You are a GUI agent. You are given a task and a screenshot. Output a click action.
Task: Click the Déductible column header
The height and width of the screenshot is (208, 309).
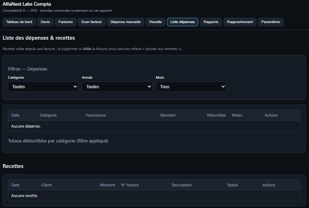coord(216,115)
